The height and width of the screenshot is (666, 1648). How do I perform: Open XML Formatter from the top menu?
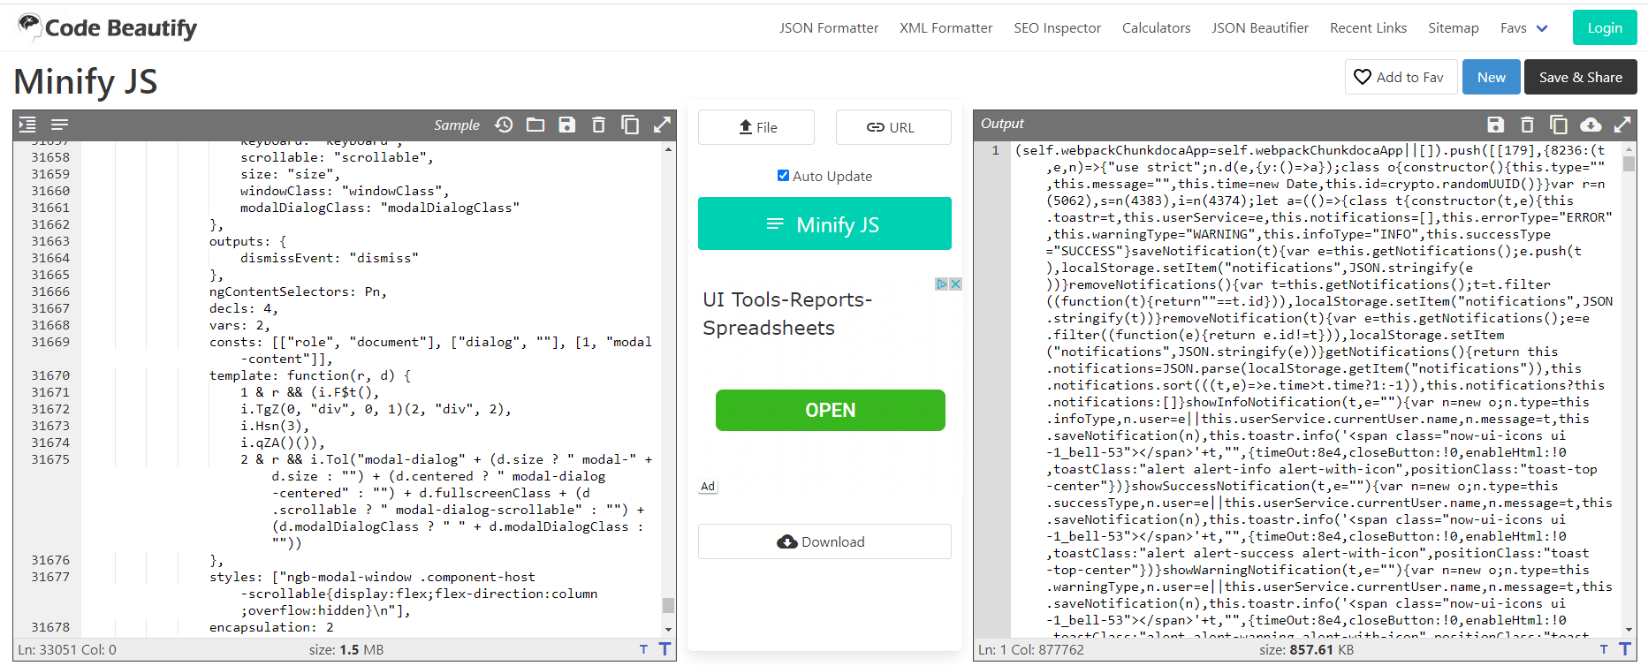click(946, 28)
